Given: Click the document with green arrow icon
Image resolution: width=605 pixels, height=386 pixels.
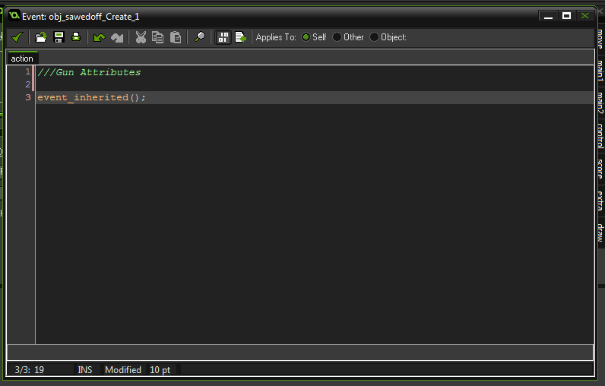Looking at the screenshot, I should 240,37.
